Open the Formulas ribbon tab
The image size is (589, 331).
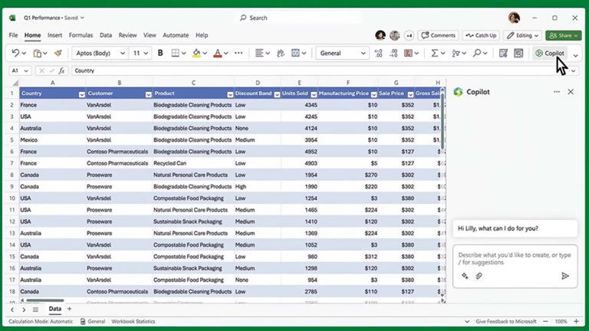point(81,35)
